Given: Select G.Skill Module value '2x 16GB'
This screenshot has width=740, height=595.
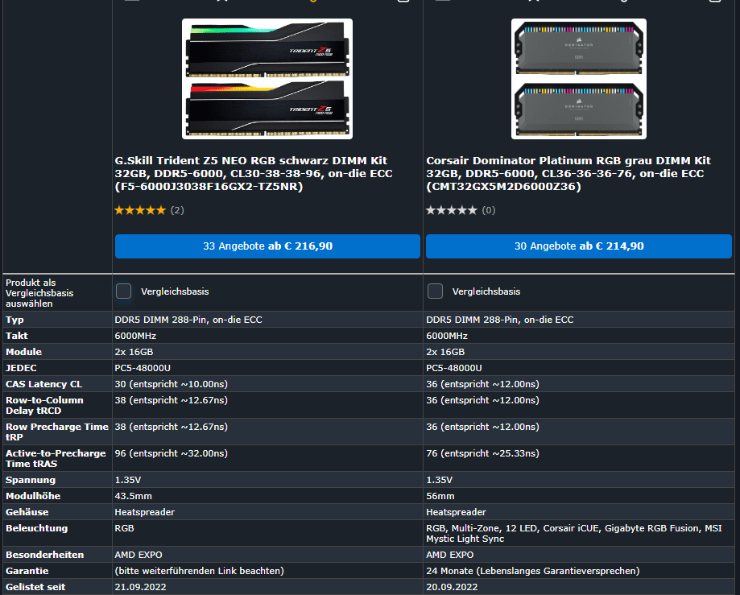Looking at the screenshot, I should (134, 352).
